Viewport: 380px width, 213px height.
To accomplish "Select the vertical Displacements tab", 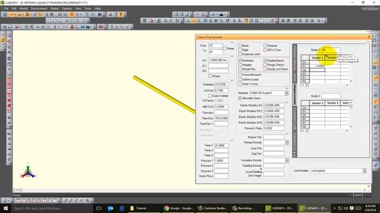I will [x=294, y=94].
